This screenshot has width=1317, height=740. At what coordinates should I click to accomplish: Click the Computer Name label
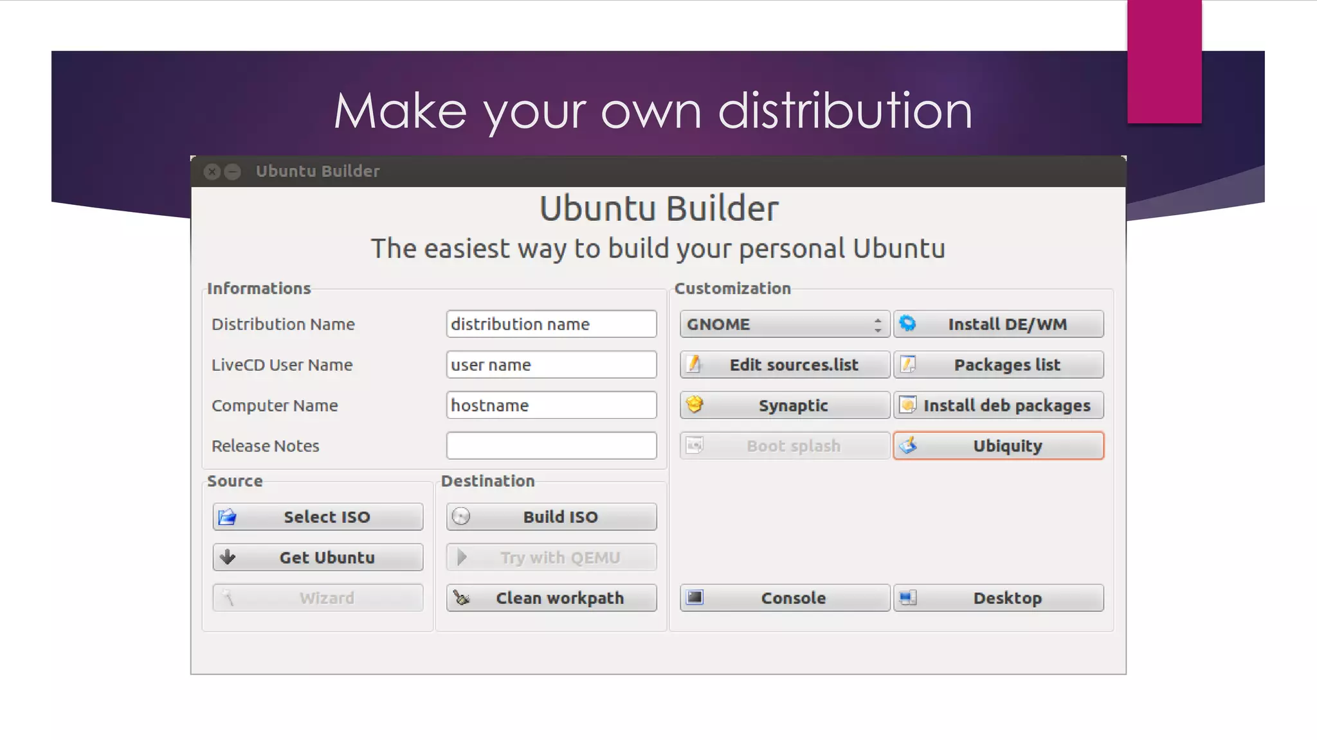pyautogui.click(x=275, y=405)
